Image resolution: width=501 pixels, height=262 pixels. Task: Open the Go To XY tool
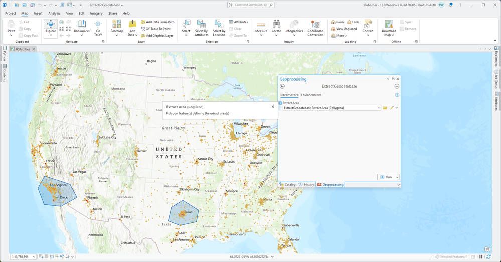98,28
